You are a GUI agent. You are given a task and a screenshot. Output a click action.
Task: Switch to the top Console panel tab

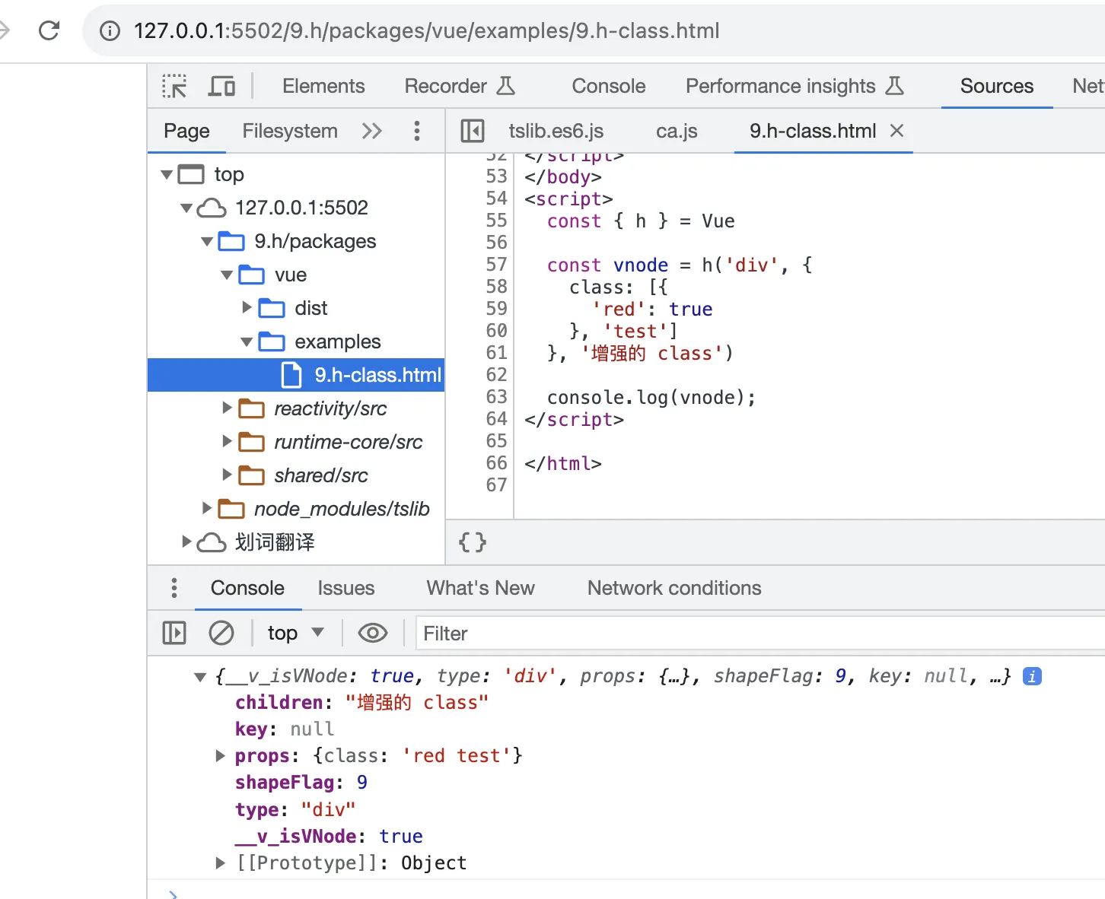point(609,86)
